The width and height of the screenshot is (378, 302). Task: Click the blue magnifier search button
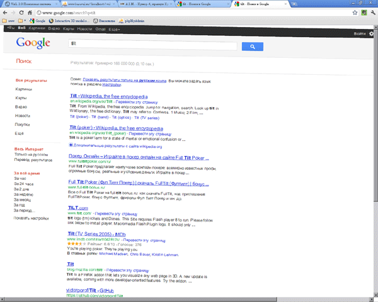(253, 47)
